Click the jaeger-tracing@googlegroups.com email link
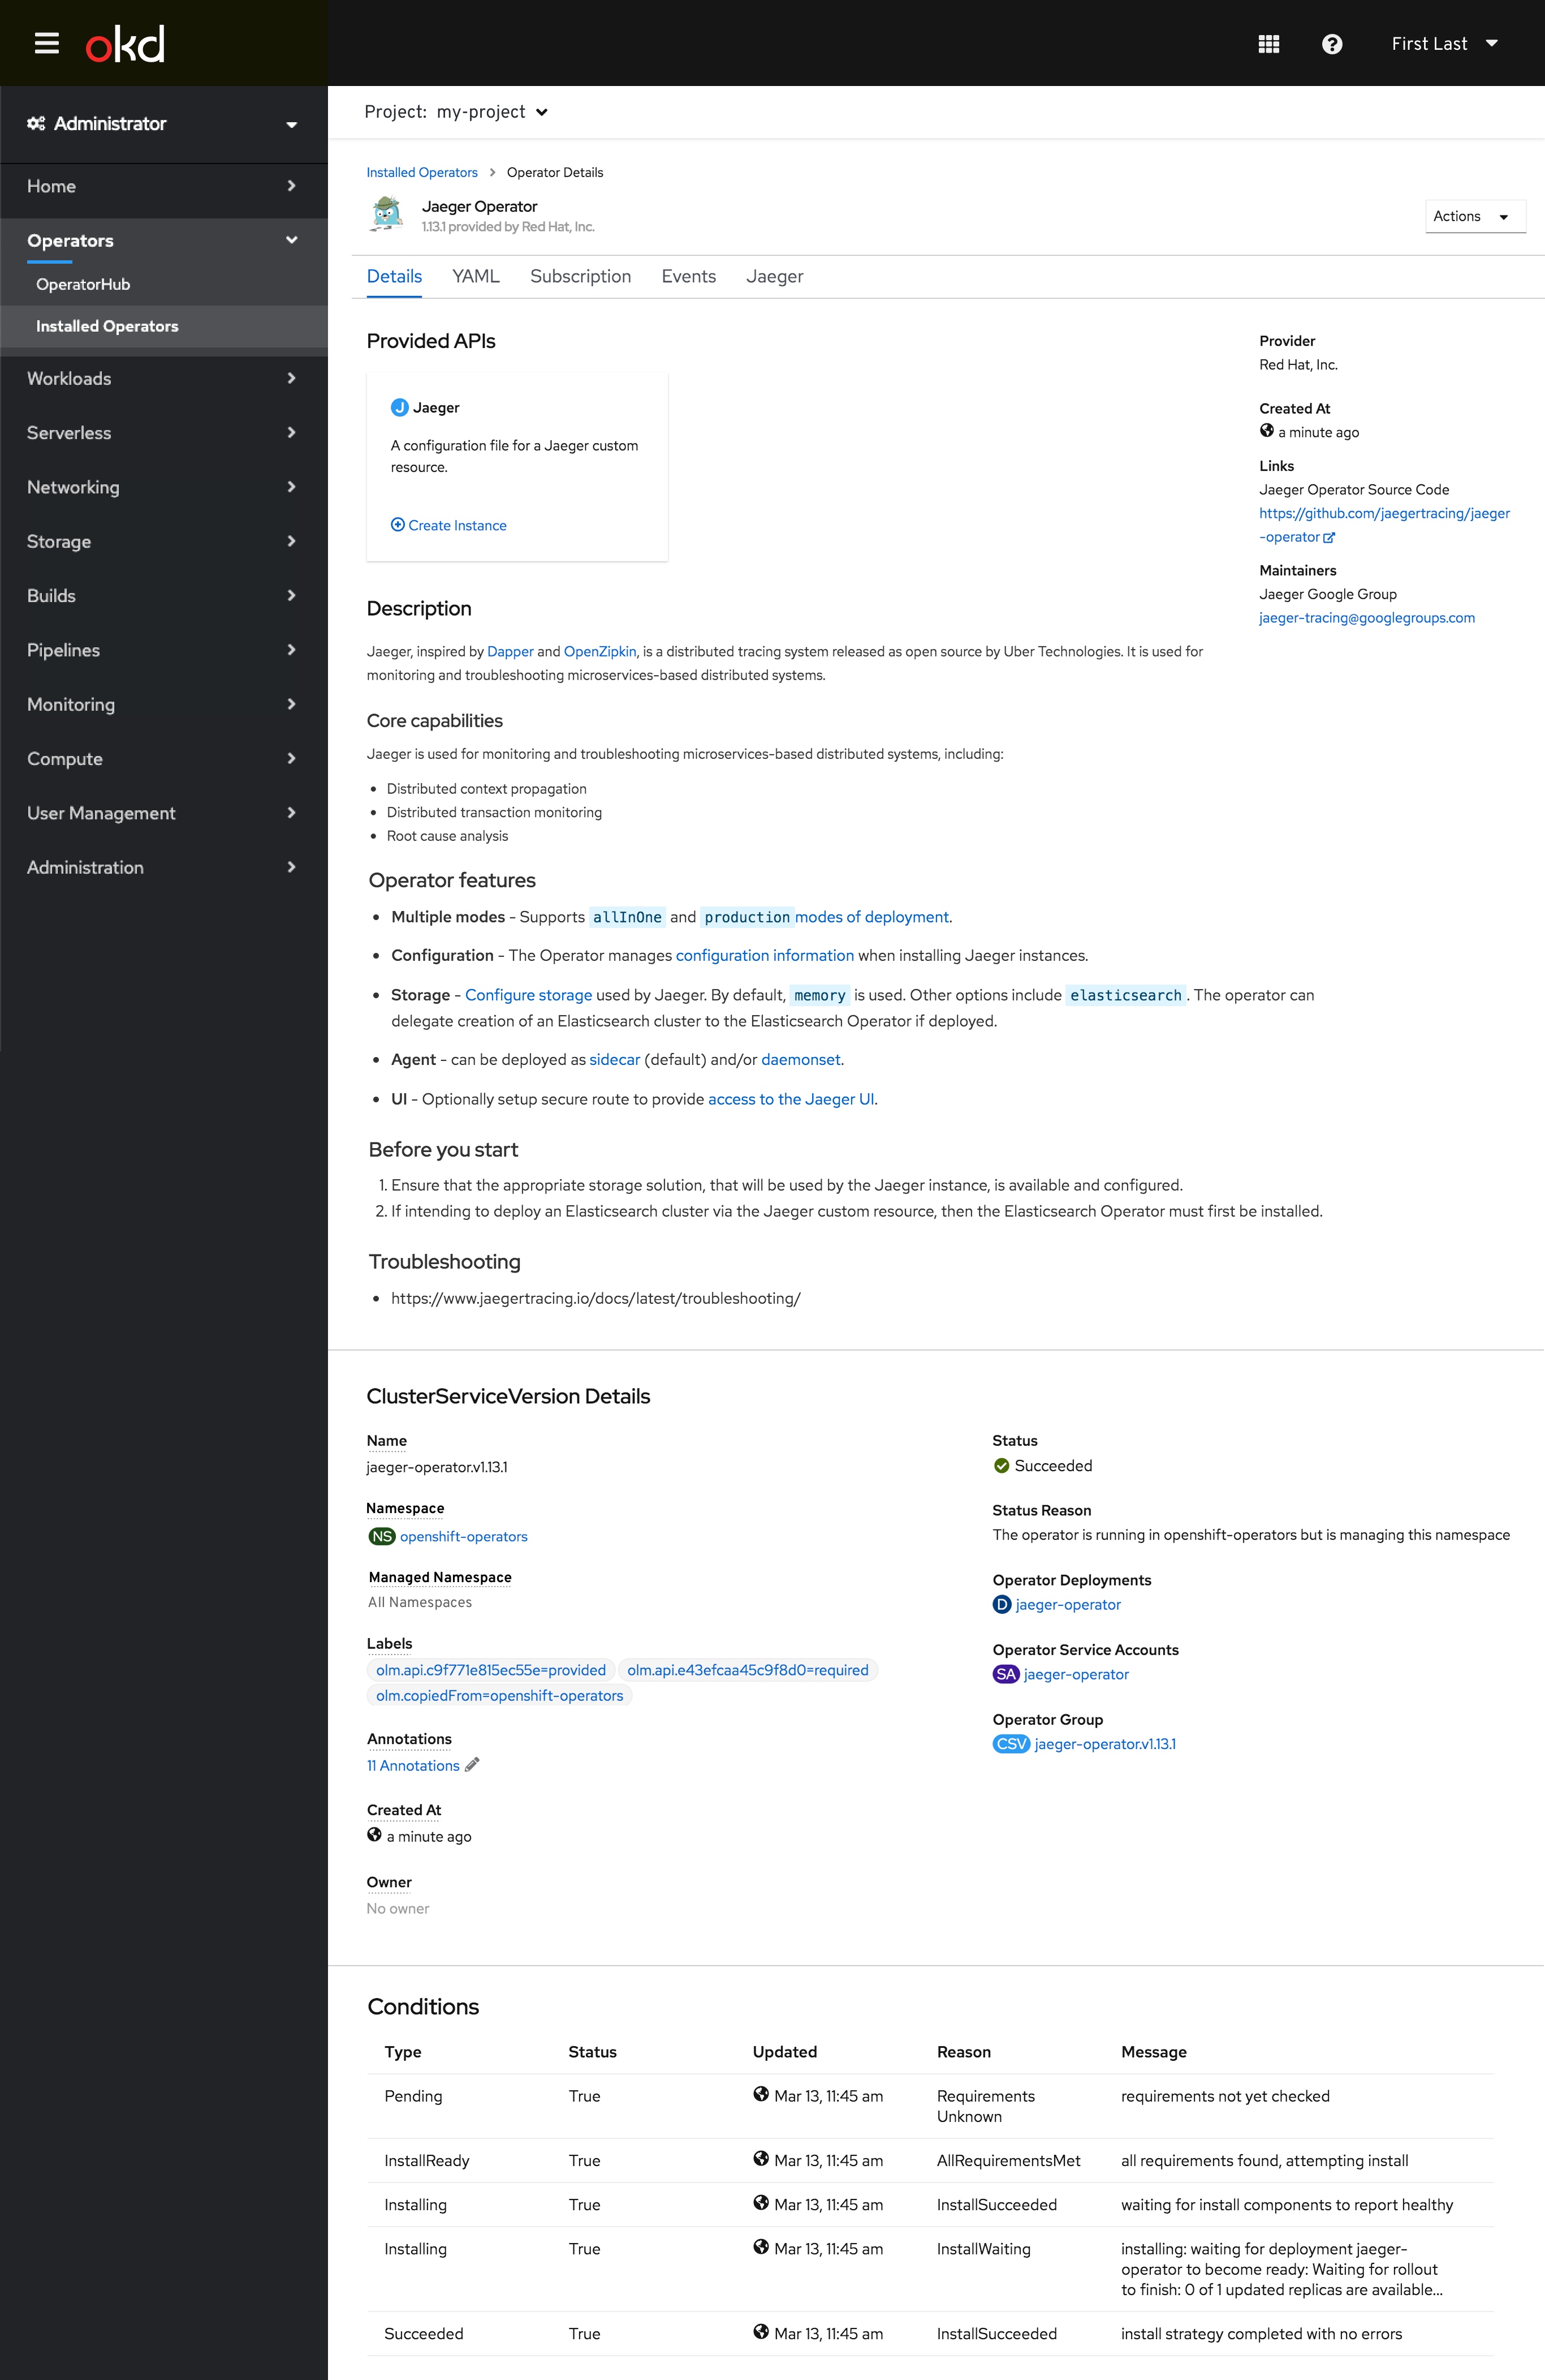The width and height of the screenshot is (1545, 2380). point(1366,618)
